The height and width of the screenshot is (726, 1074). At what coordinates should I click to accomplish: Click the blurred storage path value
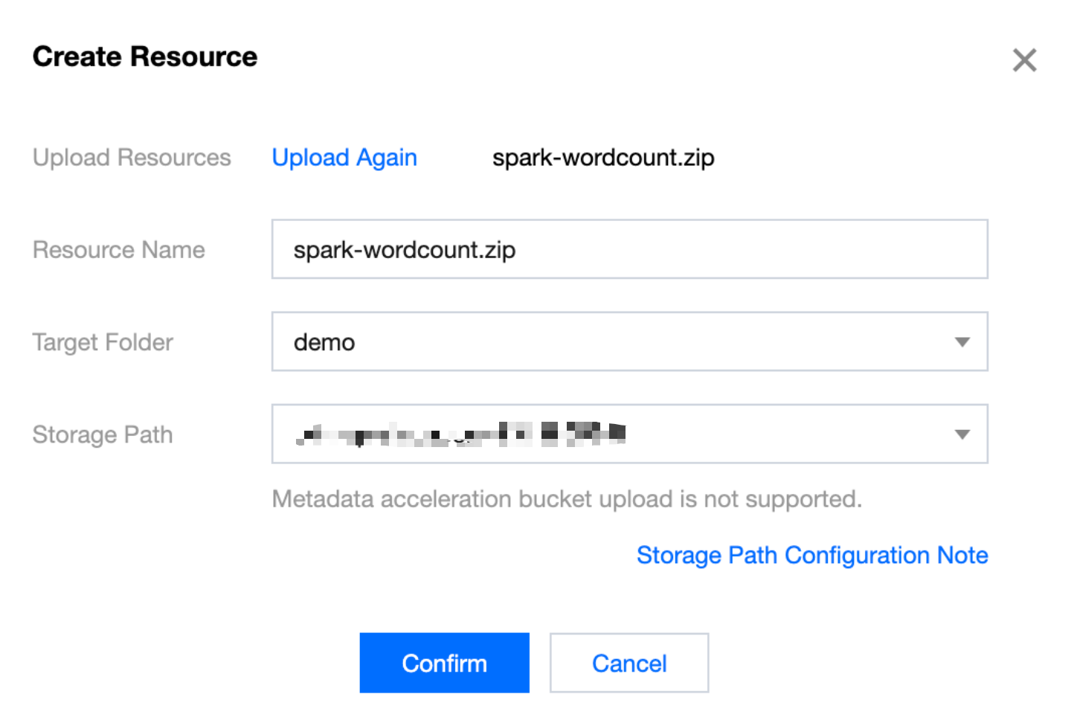coord(461,434)
